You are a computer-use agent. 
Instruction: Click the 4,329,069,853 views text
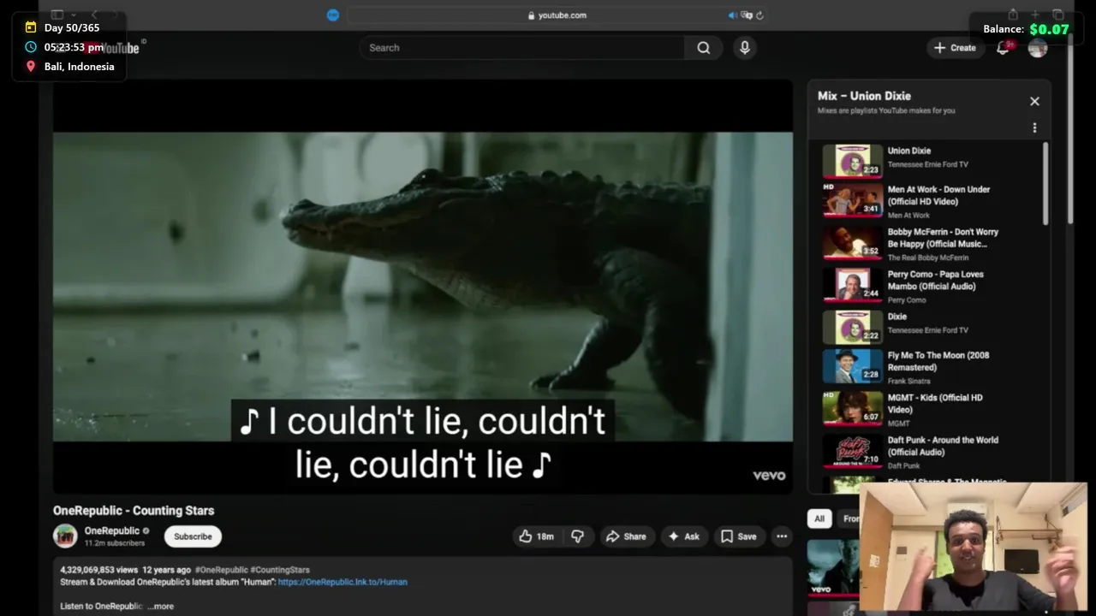coord(99,570)
